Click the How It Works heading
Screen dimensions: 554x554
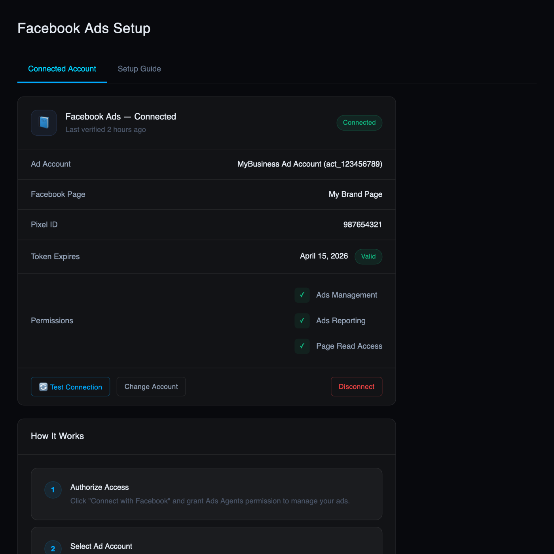(x=57, y=436)
